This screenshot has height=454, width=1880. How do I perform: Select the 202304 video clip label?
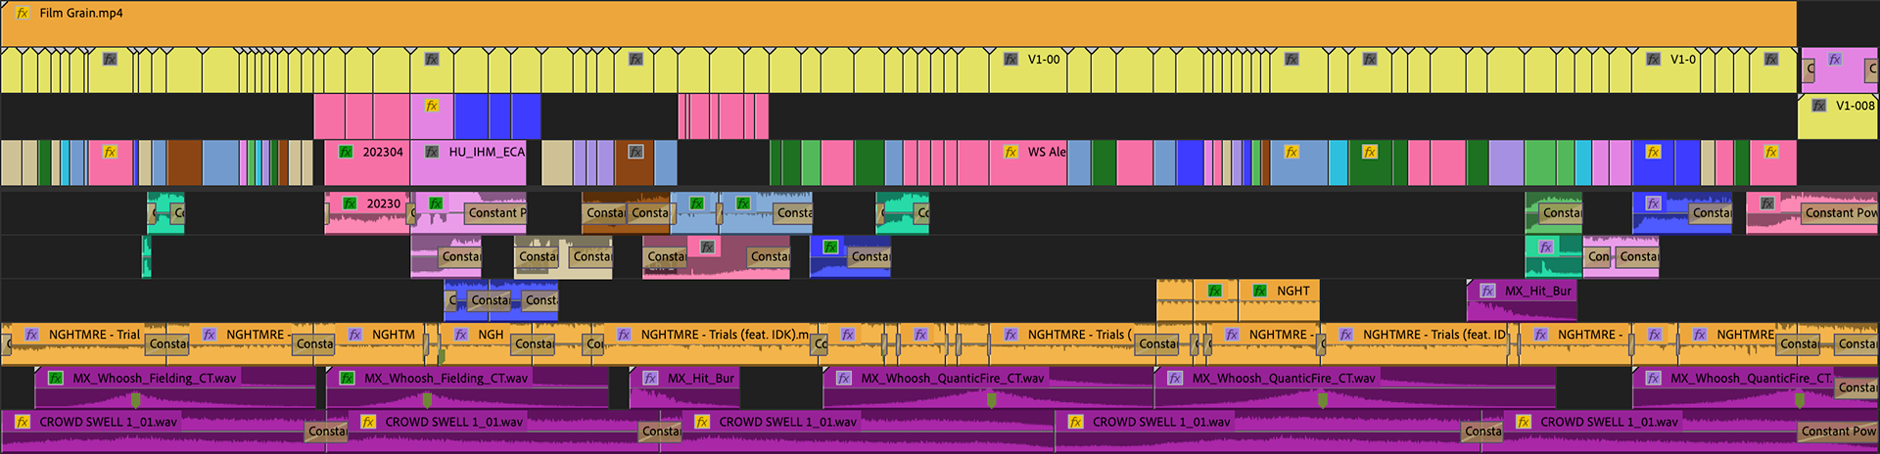[383, 152]
